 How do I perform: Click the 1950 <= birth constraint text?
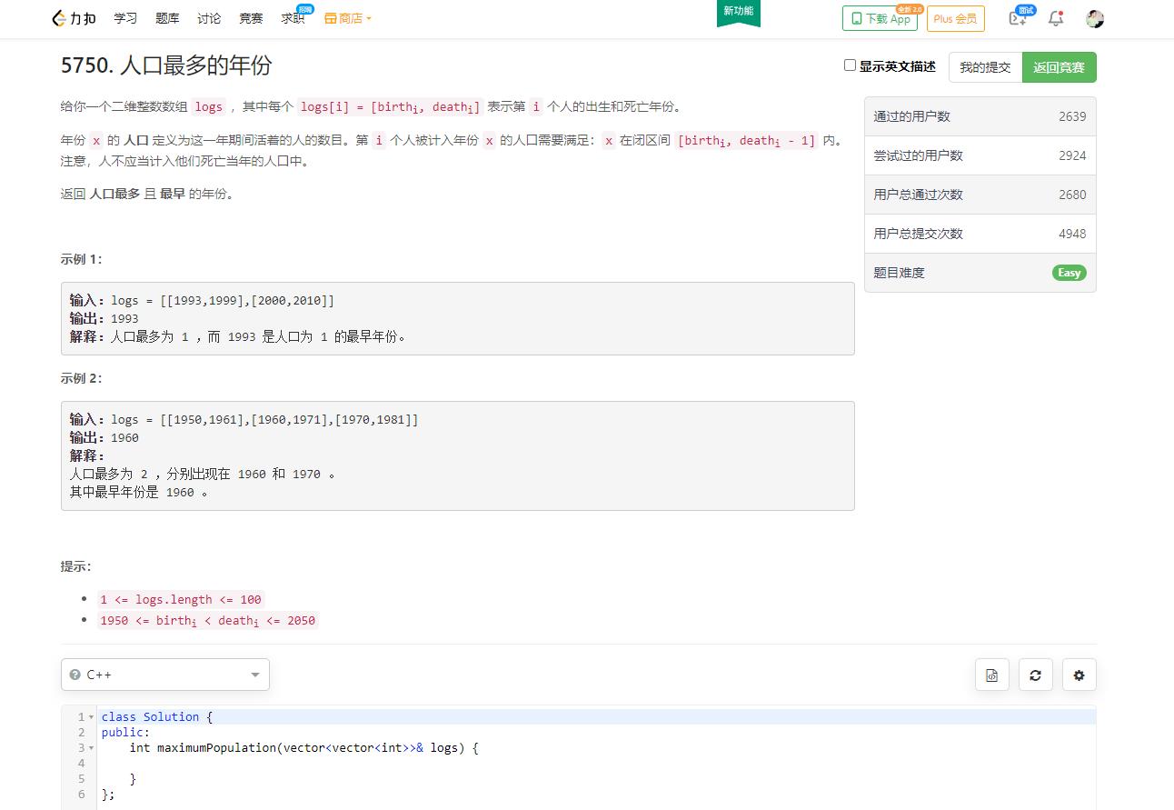tap(208, 621)
